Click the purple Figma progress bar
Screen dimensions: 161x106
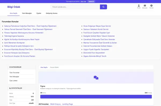(96, 97)
